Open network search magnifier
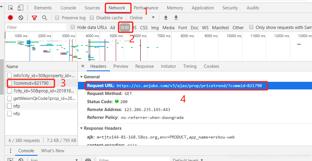Image resolution: width=312 pixels, height=161 pixels. coord(45,18)
